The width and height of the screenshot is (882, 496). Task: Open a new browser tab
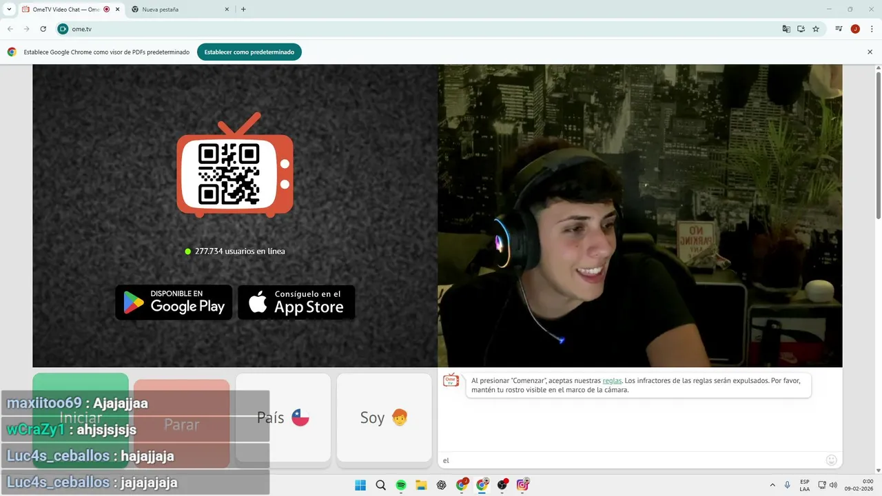point(243,10)
